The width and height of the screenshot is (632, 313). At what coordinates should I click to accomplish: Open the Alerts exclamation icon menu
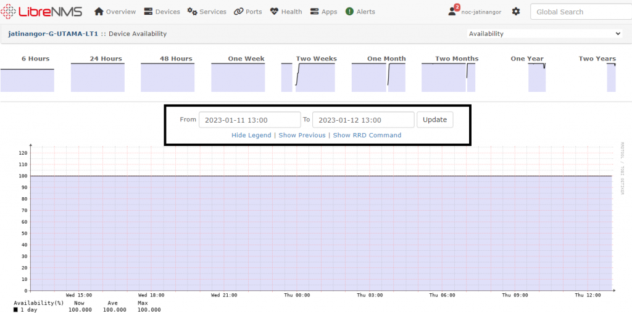click(x=360, y=12)
